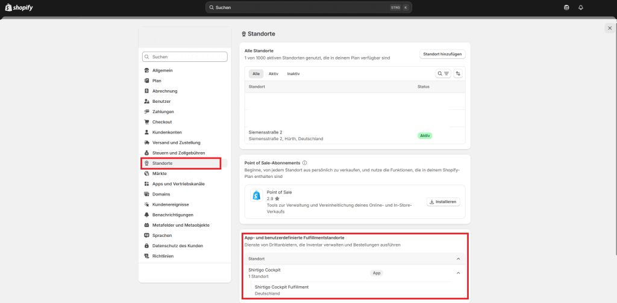Click the store icon beside the bell
Viewport: 617px width, 303px height.
[x=566, y=7]
